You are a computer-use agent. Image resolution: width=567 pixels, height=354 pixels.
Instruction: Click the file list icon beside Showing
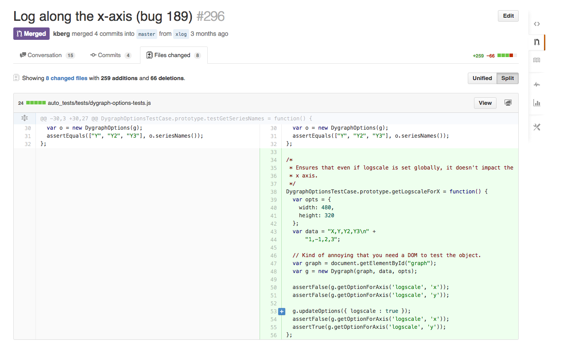pyautogui.click(x=16, y=78)
